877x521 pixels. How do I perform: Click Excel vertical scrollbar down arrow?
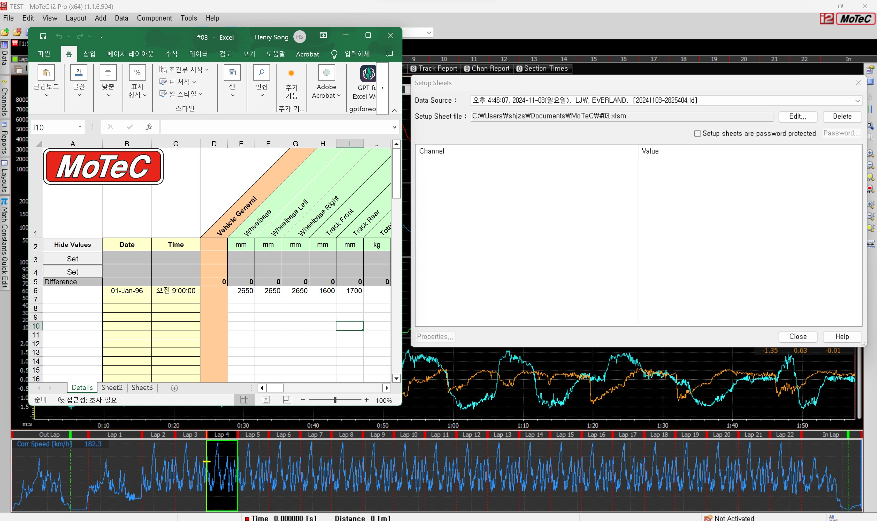396,378
